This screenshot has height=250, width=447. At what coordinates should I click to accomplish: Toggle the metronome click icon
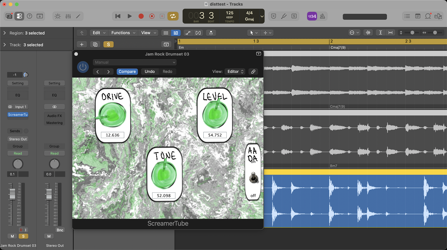tap(323, 16)
